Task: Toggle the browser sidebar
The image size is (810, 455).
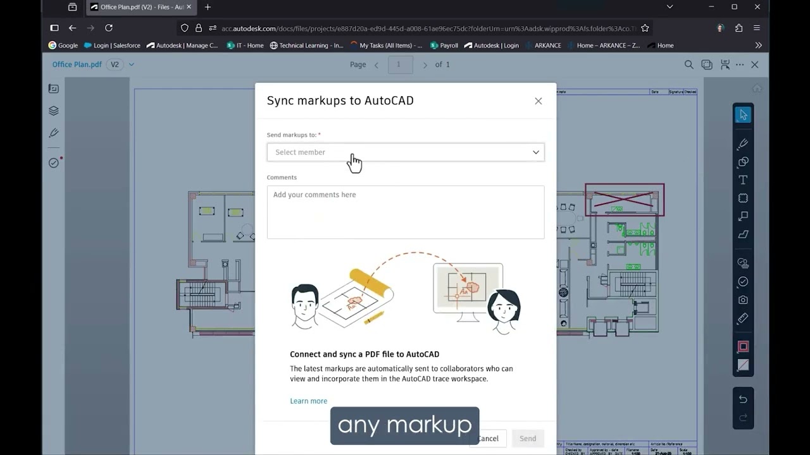Action: coord(54,28)
